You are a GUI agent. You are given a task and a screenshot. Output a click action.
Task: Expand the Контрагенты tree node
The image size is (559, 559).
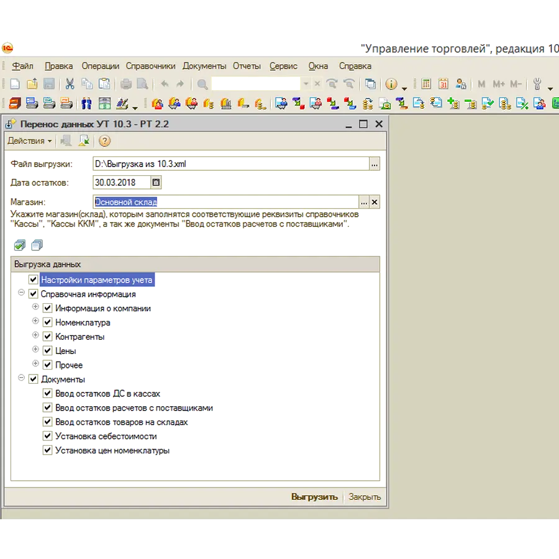pyautogui.click(x=35, y=335)
